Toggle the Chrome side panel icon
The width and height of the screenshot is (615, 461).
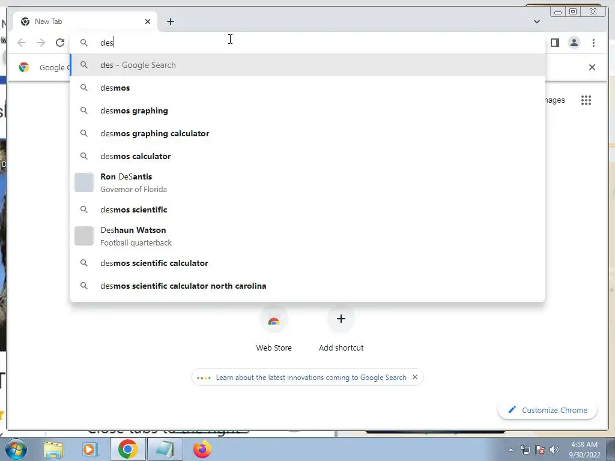click(554, 43)
